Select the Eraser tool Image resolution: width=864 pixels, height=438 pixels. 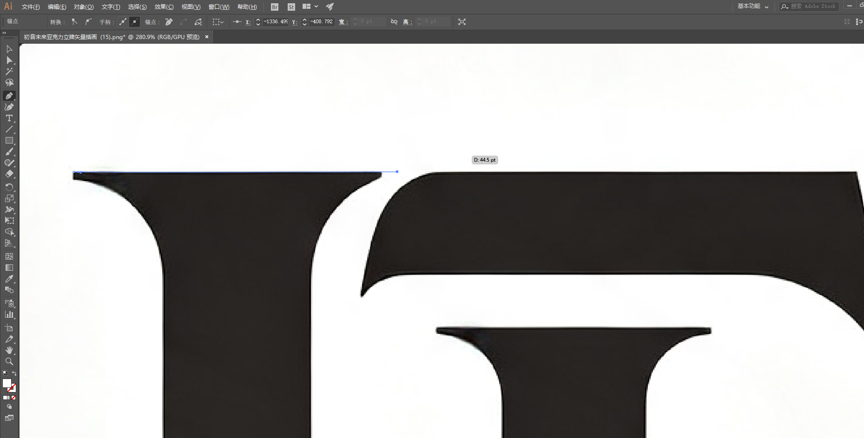click(9, 174)
